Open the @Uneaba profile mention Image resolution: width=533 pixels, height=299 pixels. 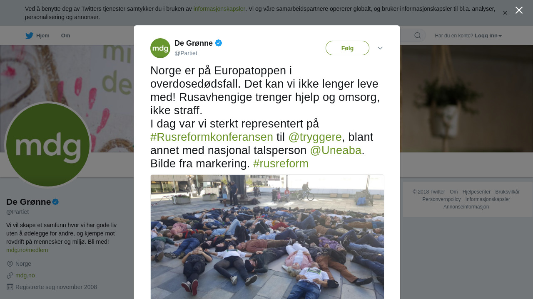[336, 150]
